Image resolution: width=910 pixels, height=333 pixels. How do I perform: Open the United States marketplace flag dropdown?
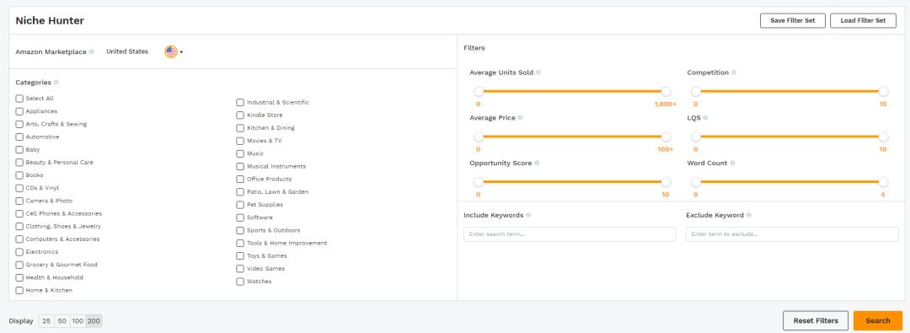tap(174, 51)
